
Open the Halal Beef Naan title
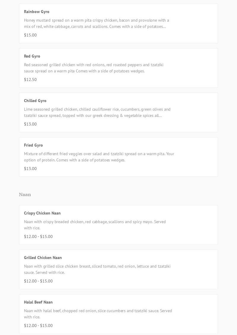38,302
